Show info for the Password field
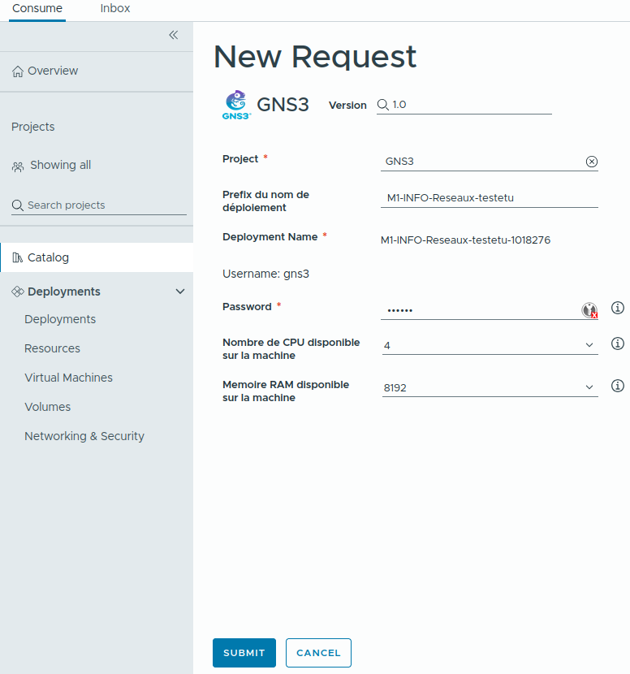Viewport: 630px width, 674px height. pyautogui.click(x=617, y=308)
